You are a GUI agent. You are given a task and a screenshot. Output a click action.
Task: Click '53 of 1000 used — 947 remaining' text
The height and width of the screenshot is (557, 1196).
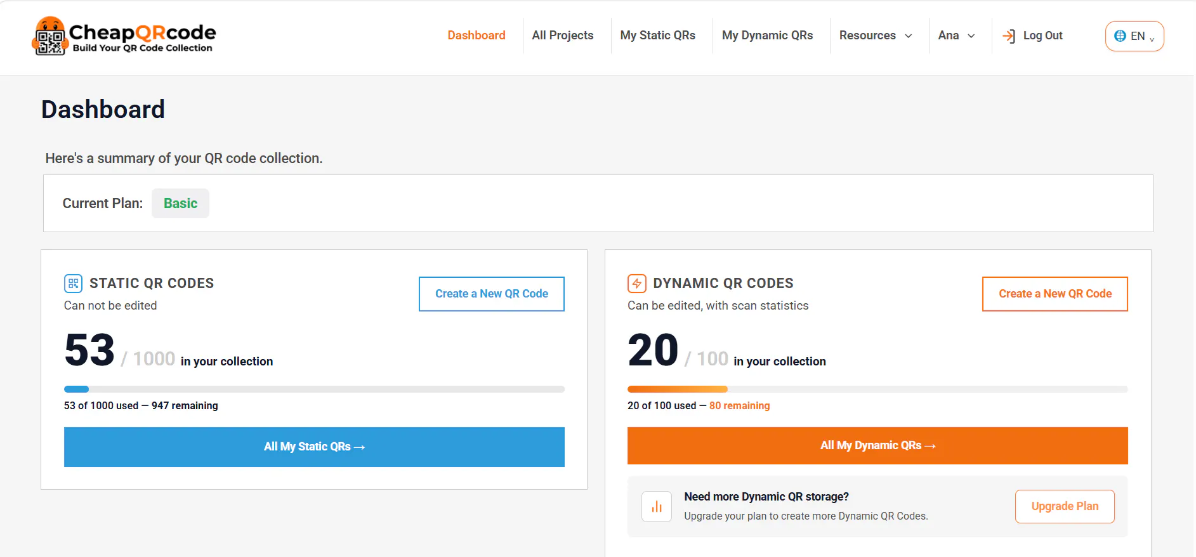141,405
